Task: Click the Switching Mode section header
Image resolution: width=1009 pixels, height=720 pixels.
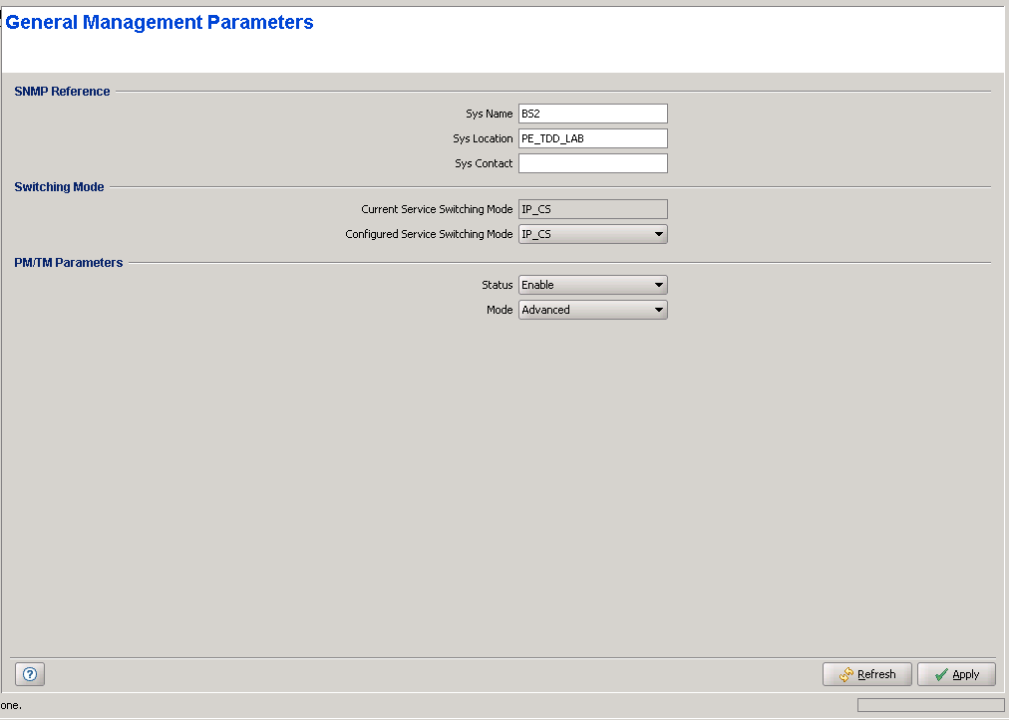Action: point(59,187)
